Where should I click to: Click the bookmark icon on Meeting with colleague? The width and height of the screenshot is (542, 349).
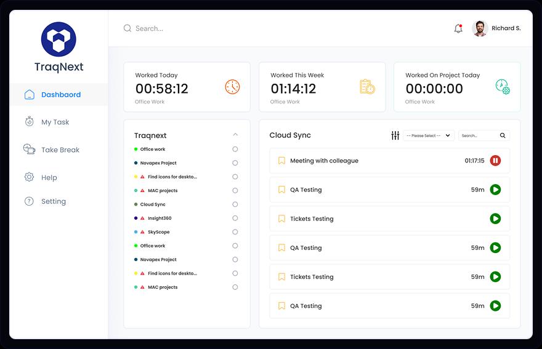tap(281, 161)
